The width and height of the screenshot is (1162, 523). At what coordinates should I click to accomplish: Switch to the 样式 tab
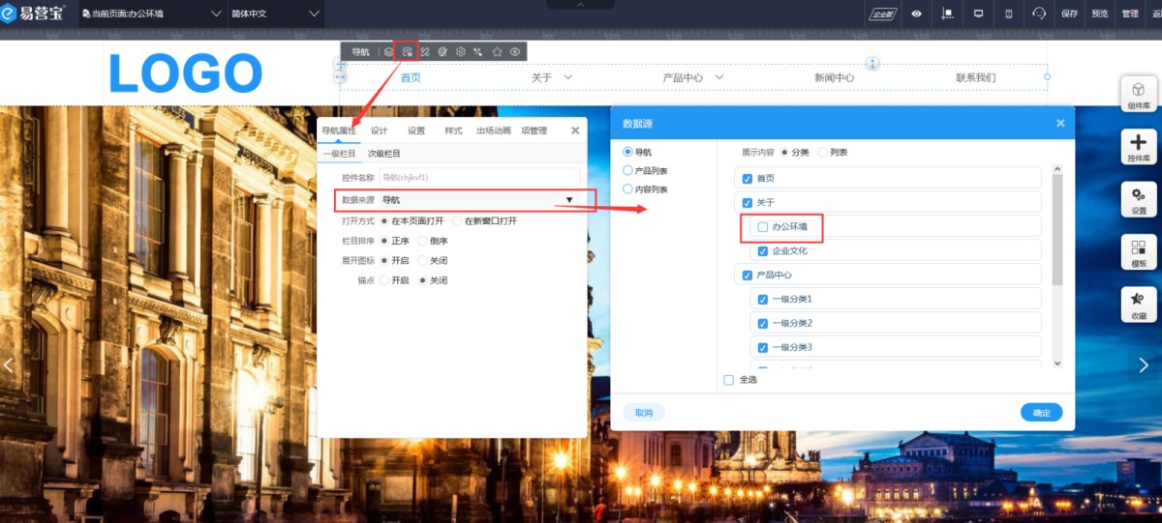point(453,131)
